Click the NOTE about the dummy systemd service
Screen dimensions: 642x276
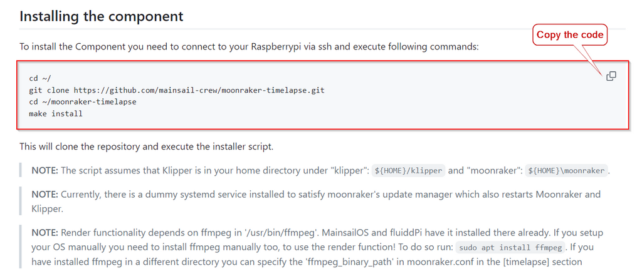pyautogui.click(x=316, y=202)
